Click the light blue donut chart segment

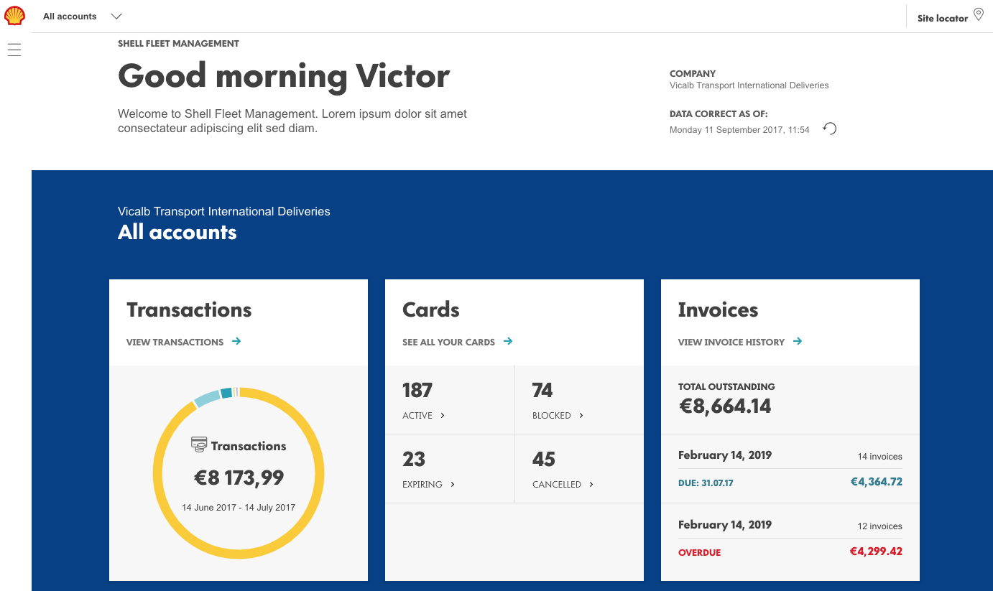(x=207, y=398)
